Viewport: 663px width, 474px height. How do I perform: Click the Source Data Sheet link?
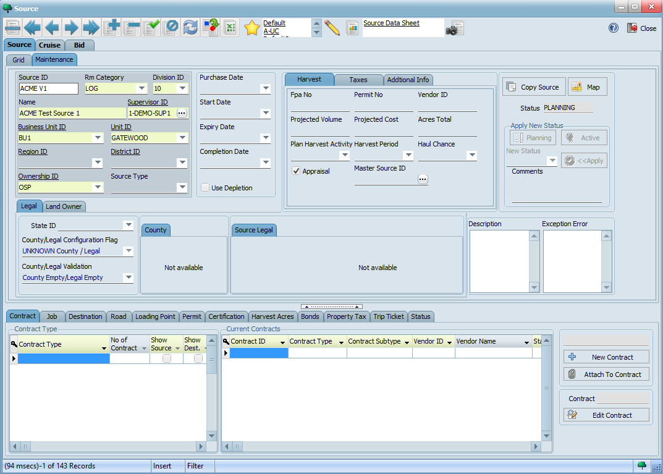pyautogui.click(x=392, y=23)
